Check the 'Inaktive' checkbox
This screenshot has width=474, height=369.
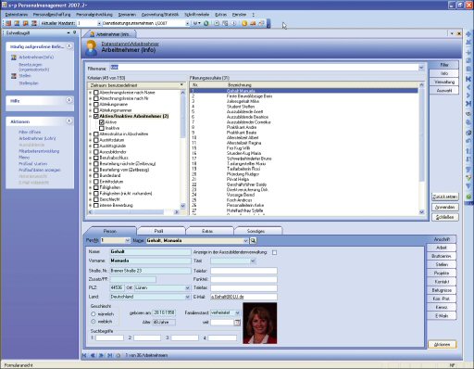point(102,128)
